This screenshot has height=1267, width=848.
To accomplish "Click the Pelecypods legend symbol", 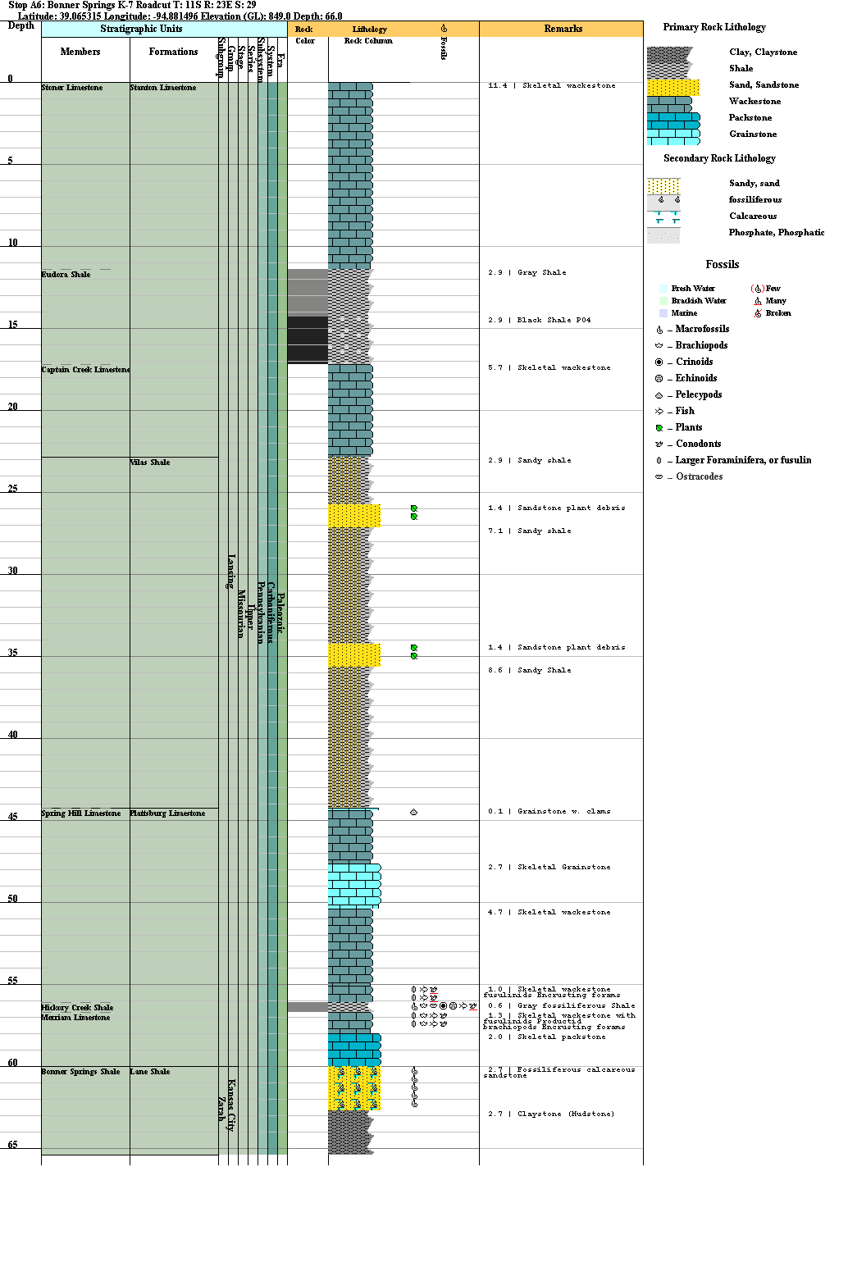I will (x=659, y=395).
